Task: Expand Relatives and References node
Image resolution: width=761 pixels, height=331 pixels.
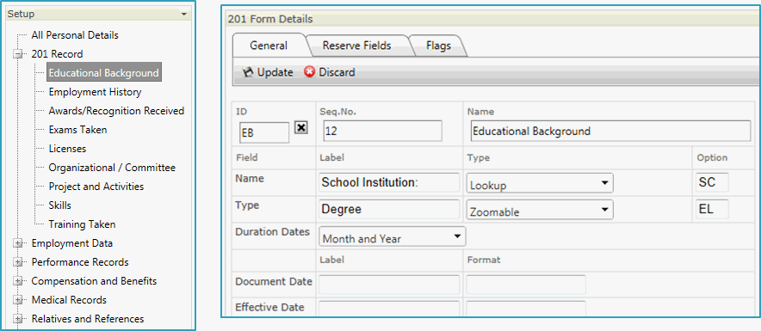Action: pyautogui.click(x=18, y=319)
